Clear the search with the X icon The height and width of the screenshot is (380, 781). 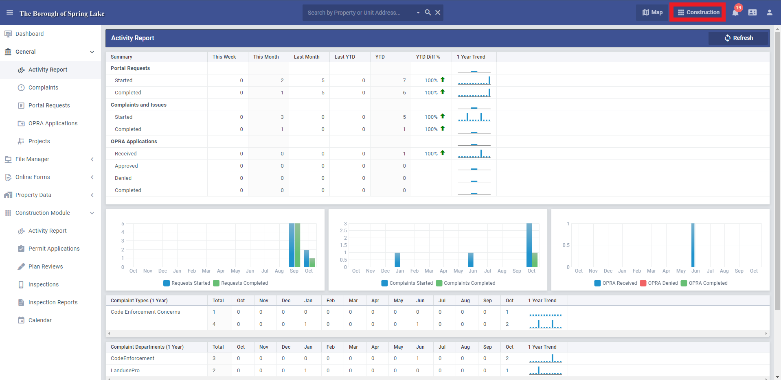click(438, 13)
